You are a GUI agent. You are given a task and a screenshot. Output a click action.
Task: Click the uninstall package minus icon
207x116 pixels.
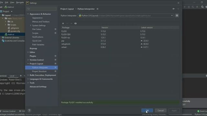67,24
